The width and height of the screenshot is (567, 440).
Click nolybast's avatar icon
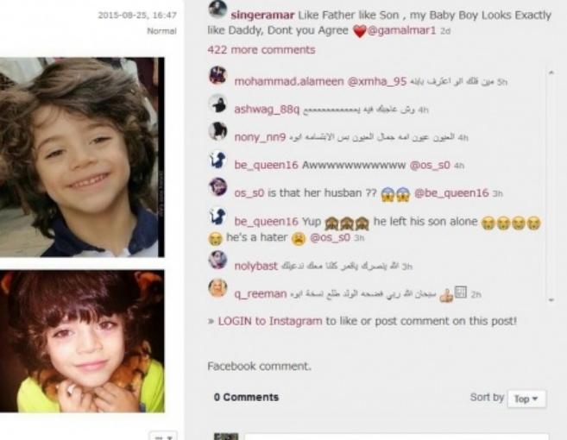click(x=218, y=260)
